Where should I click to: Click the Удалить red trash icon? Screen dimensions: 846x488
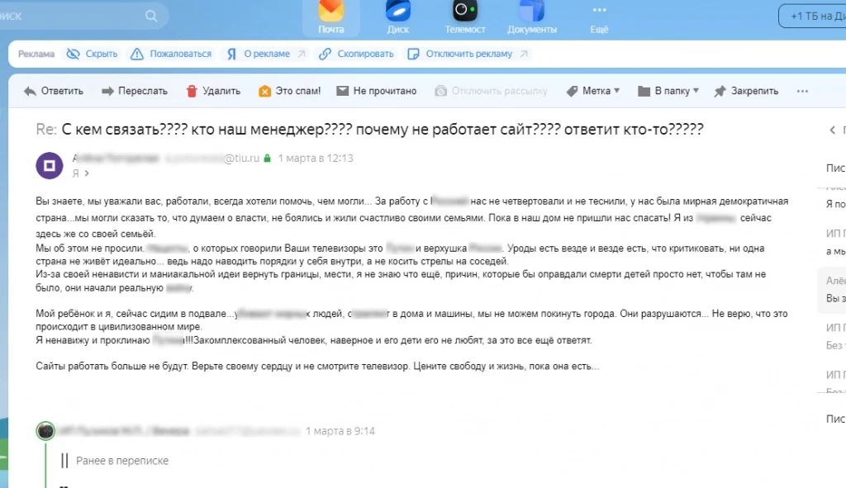click(x=192, y=91)
